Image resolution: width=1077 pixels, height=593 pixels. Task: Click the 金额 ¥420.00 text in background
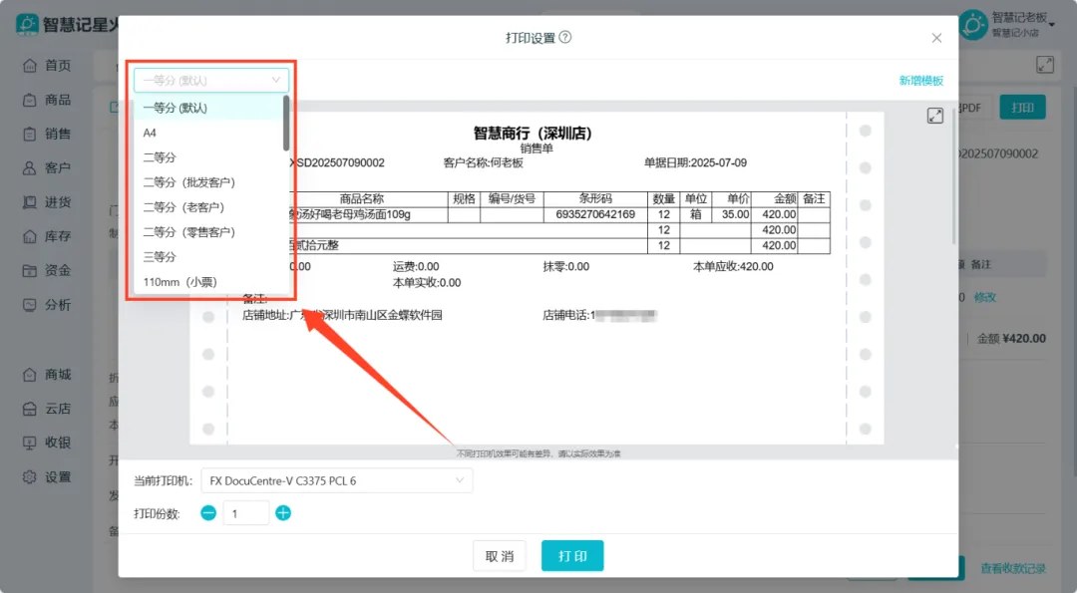1011,339
